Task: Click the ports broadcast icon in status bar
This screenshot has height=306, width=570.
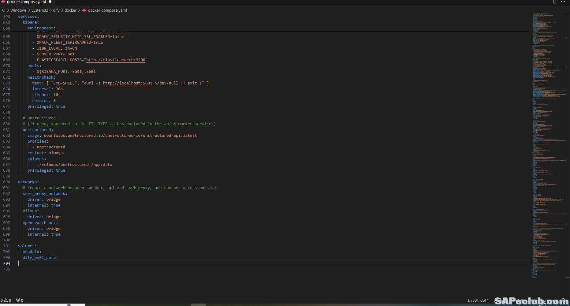Action: pos(18,300)
